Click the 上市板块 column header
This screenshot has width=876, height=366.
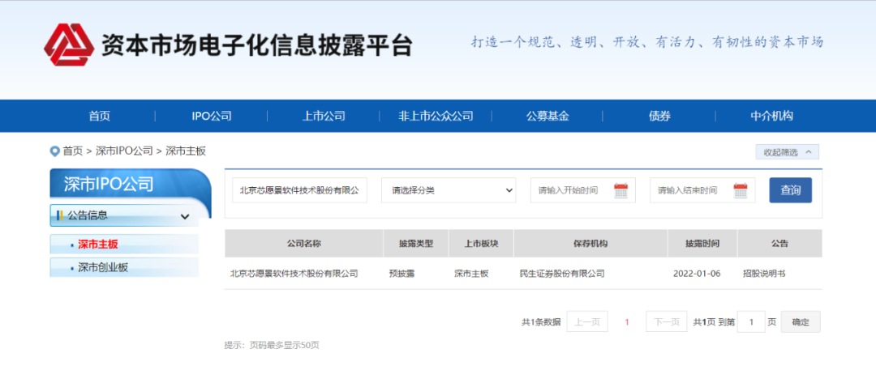pyautogui.click(x=481, y=244)
